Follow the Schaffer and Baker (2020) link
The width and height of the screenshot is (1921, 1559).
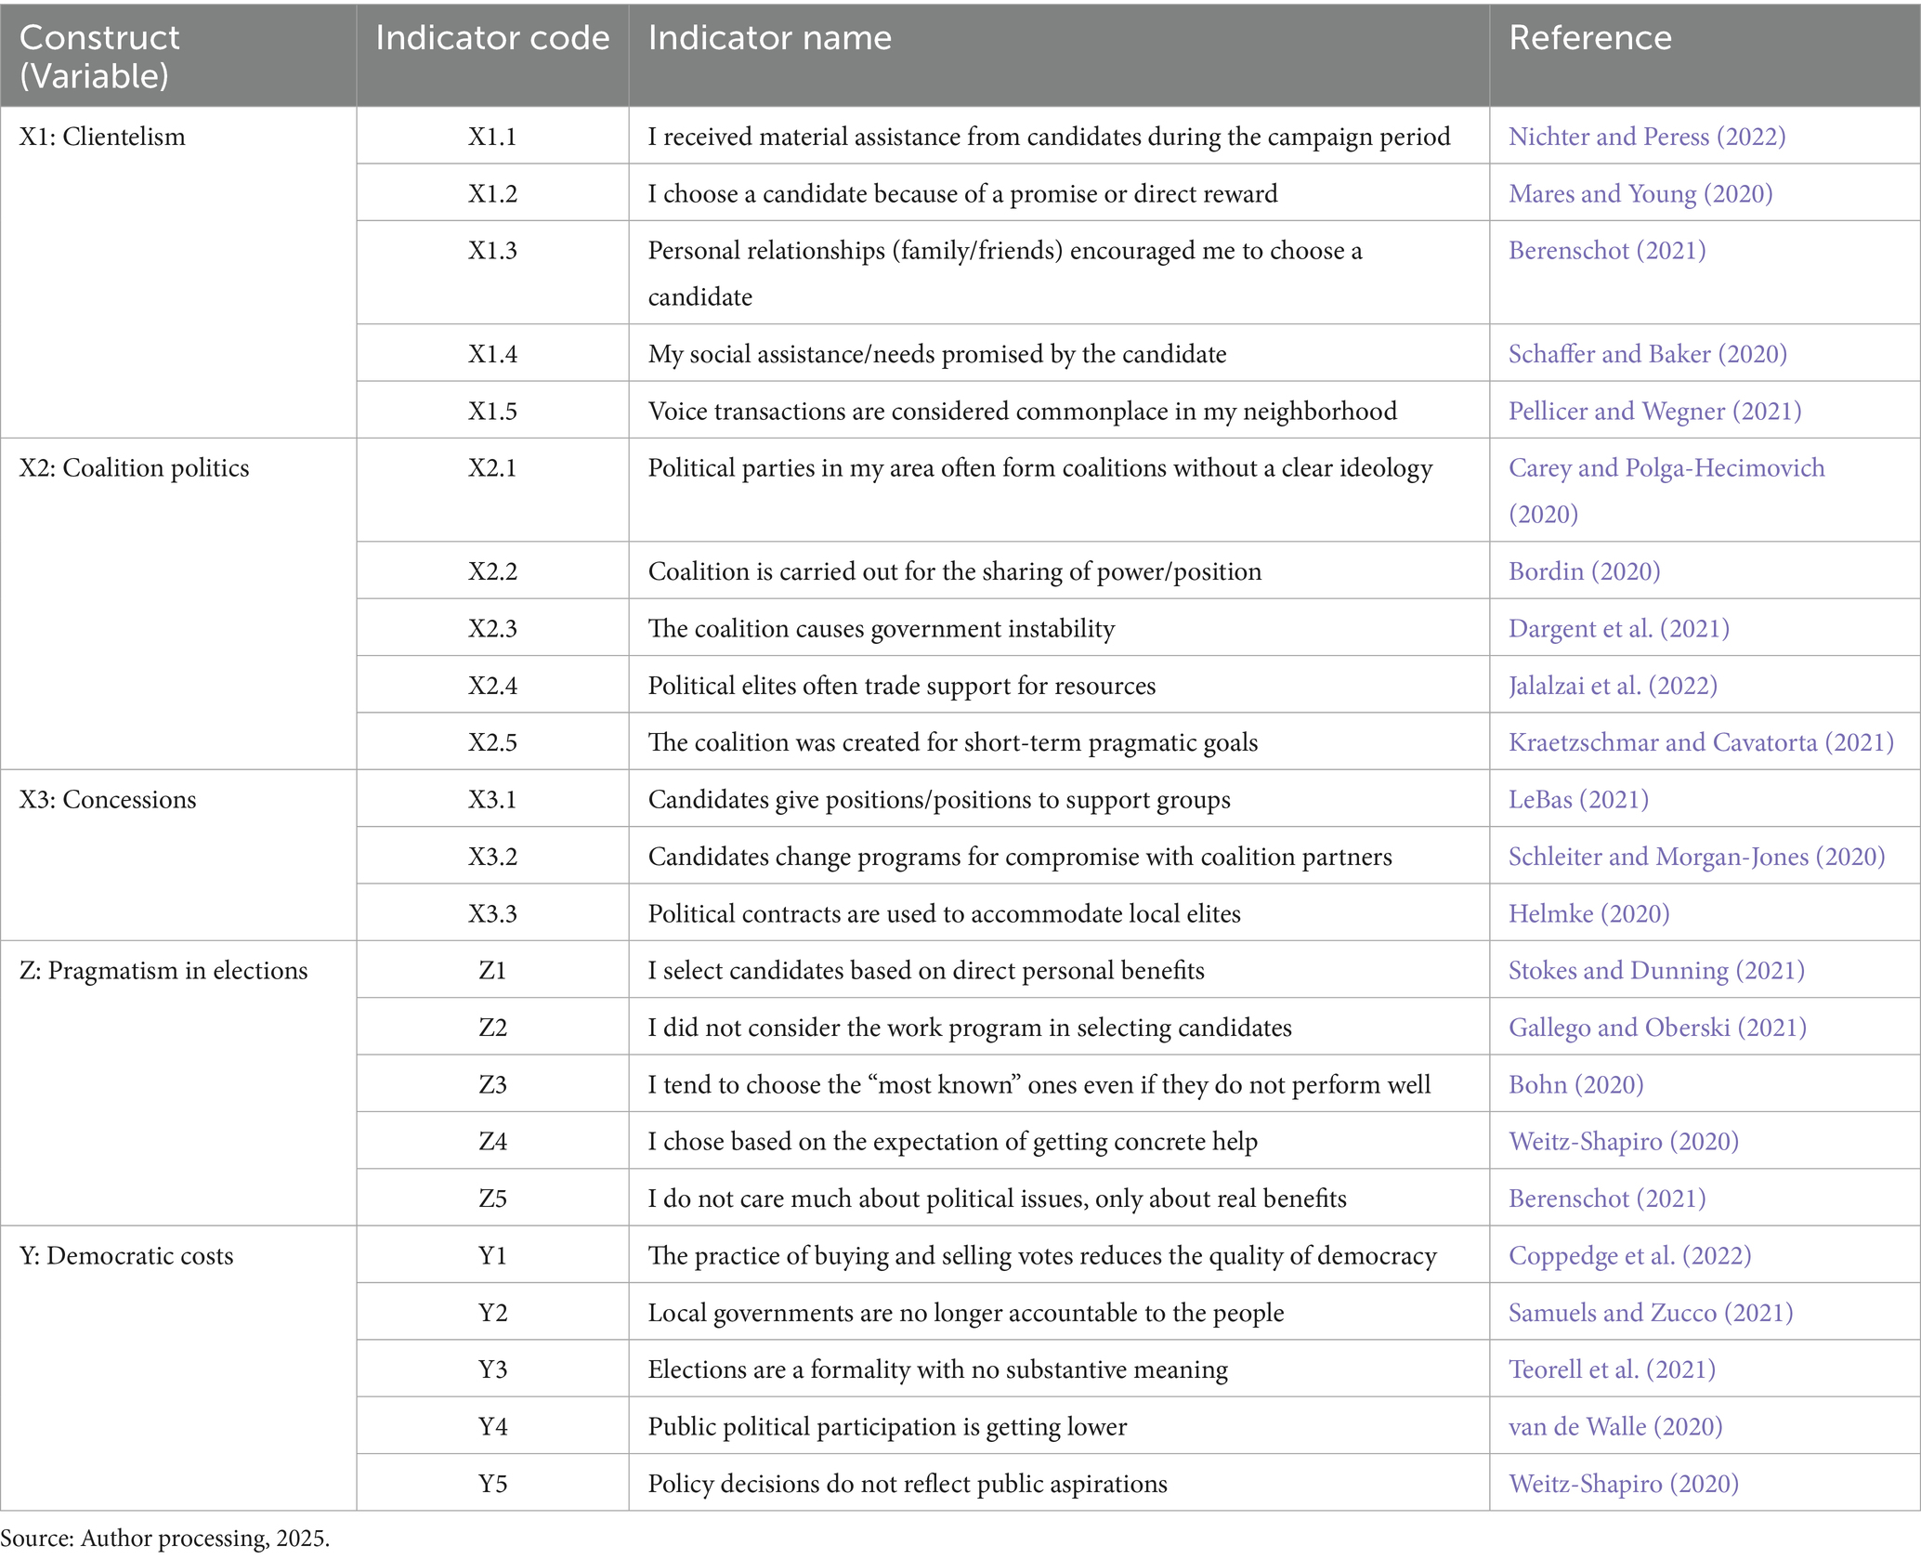[x=1647, y=354]
